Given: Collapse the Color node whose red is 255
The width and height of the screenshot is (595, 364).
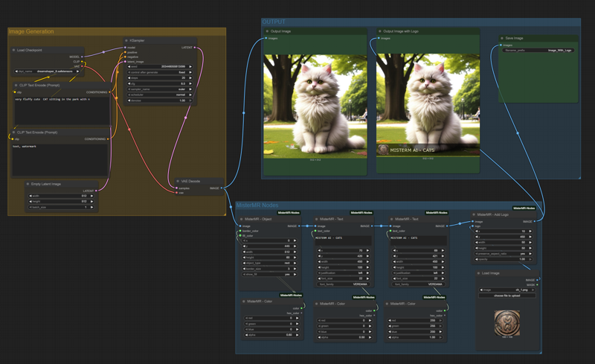Looking at the screenshot, I should 387,304.
